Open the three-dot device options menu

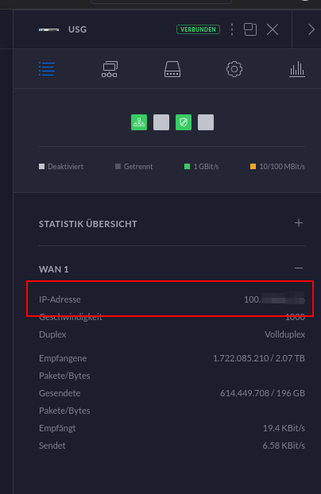(232, 29)
